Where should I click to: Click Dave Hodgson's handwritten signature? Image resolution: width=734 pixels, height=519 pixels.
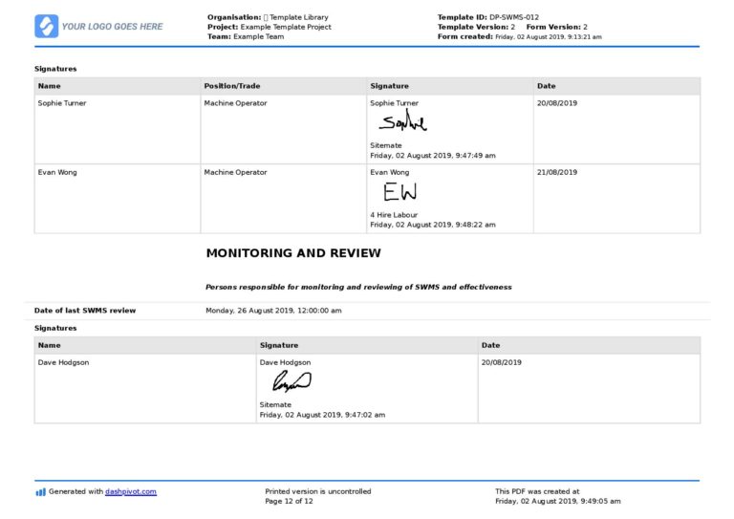click(x=291, y=381)
